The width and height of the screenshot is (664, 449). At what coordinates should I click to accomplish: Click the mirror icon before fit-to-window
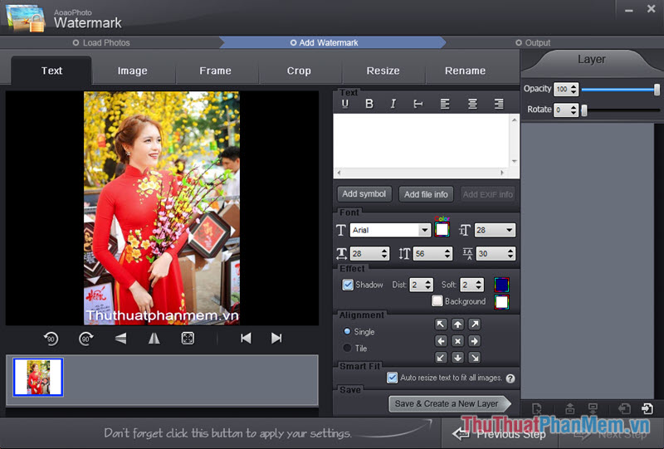pos(154,338)
